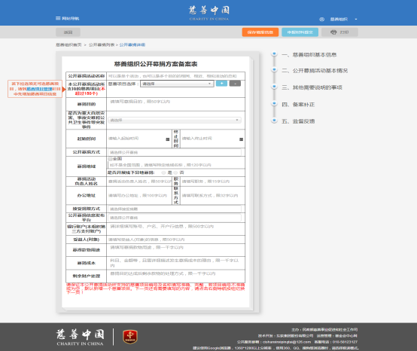417x351 pixels.
Task: Click the timeline dot for 备案补正
Action: 274,104
